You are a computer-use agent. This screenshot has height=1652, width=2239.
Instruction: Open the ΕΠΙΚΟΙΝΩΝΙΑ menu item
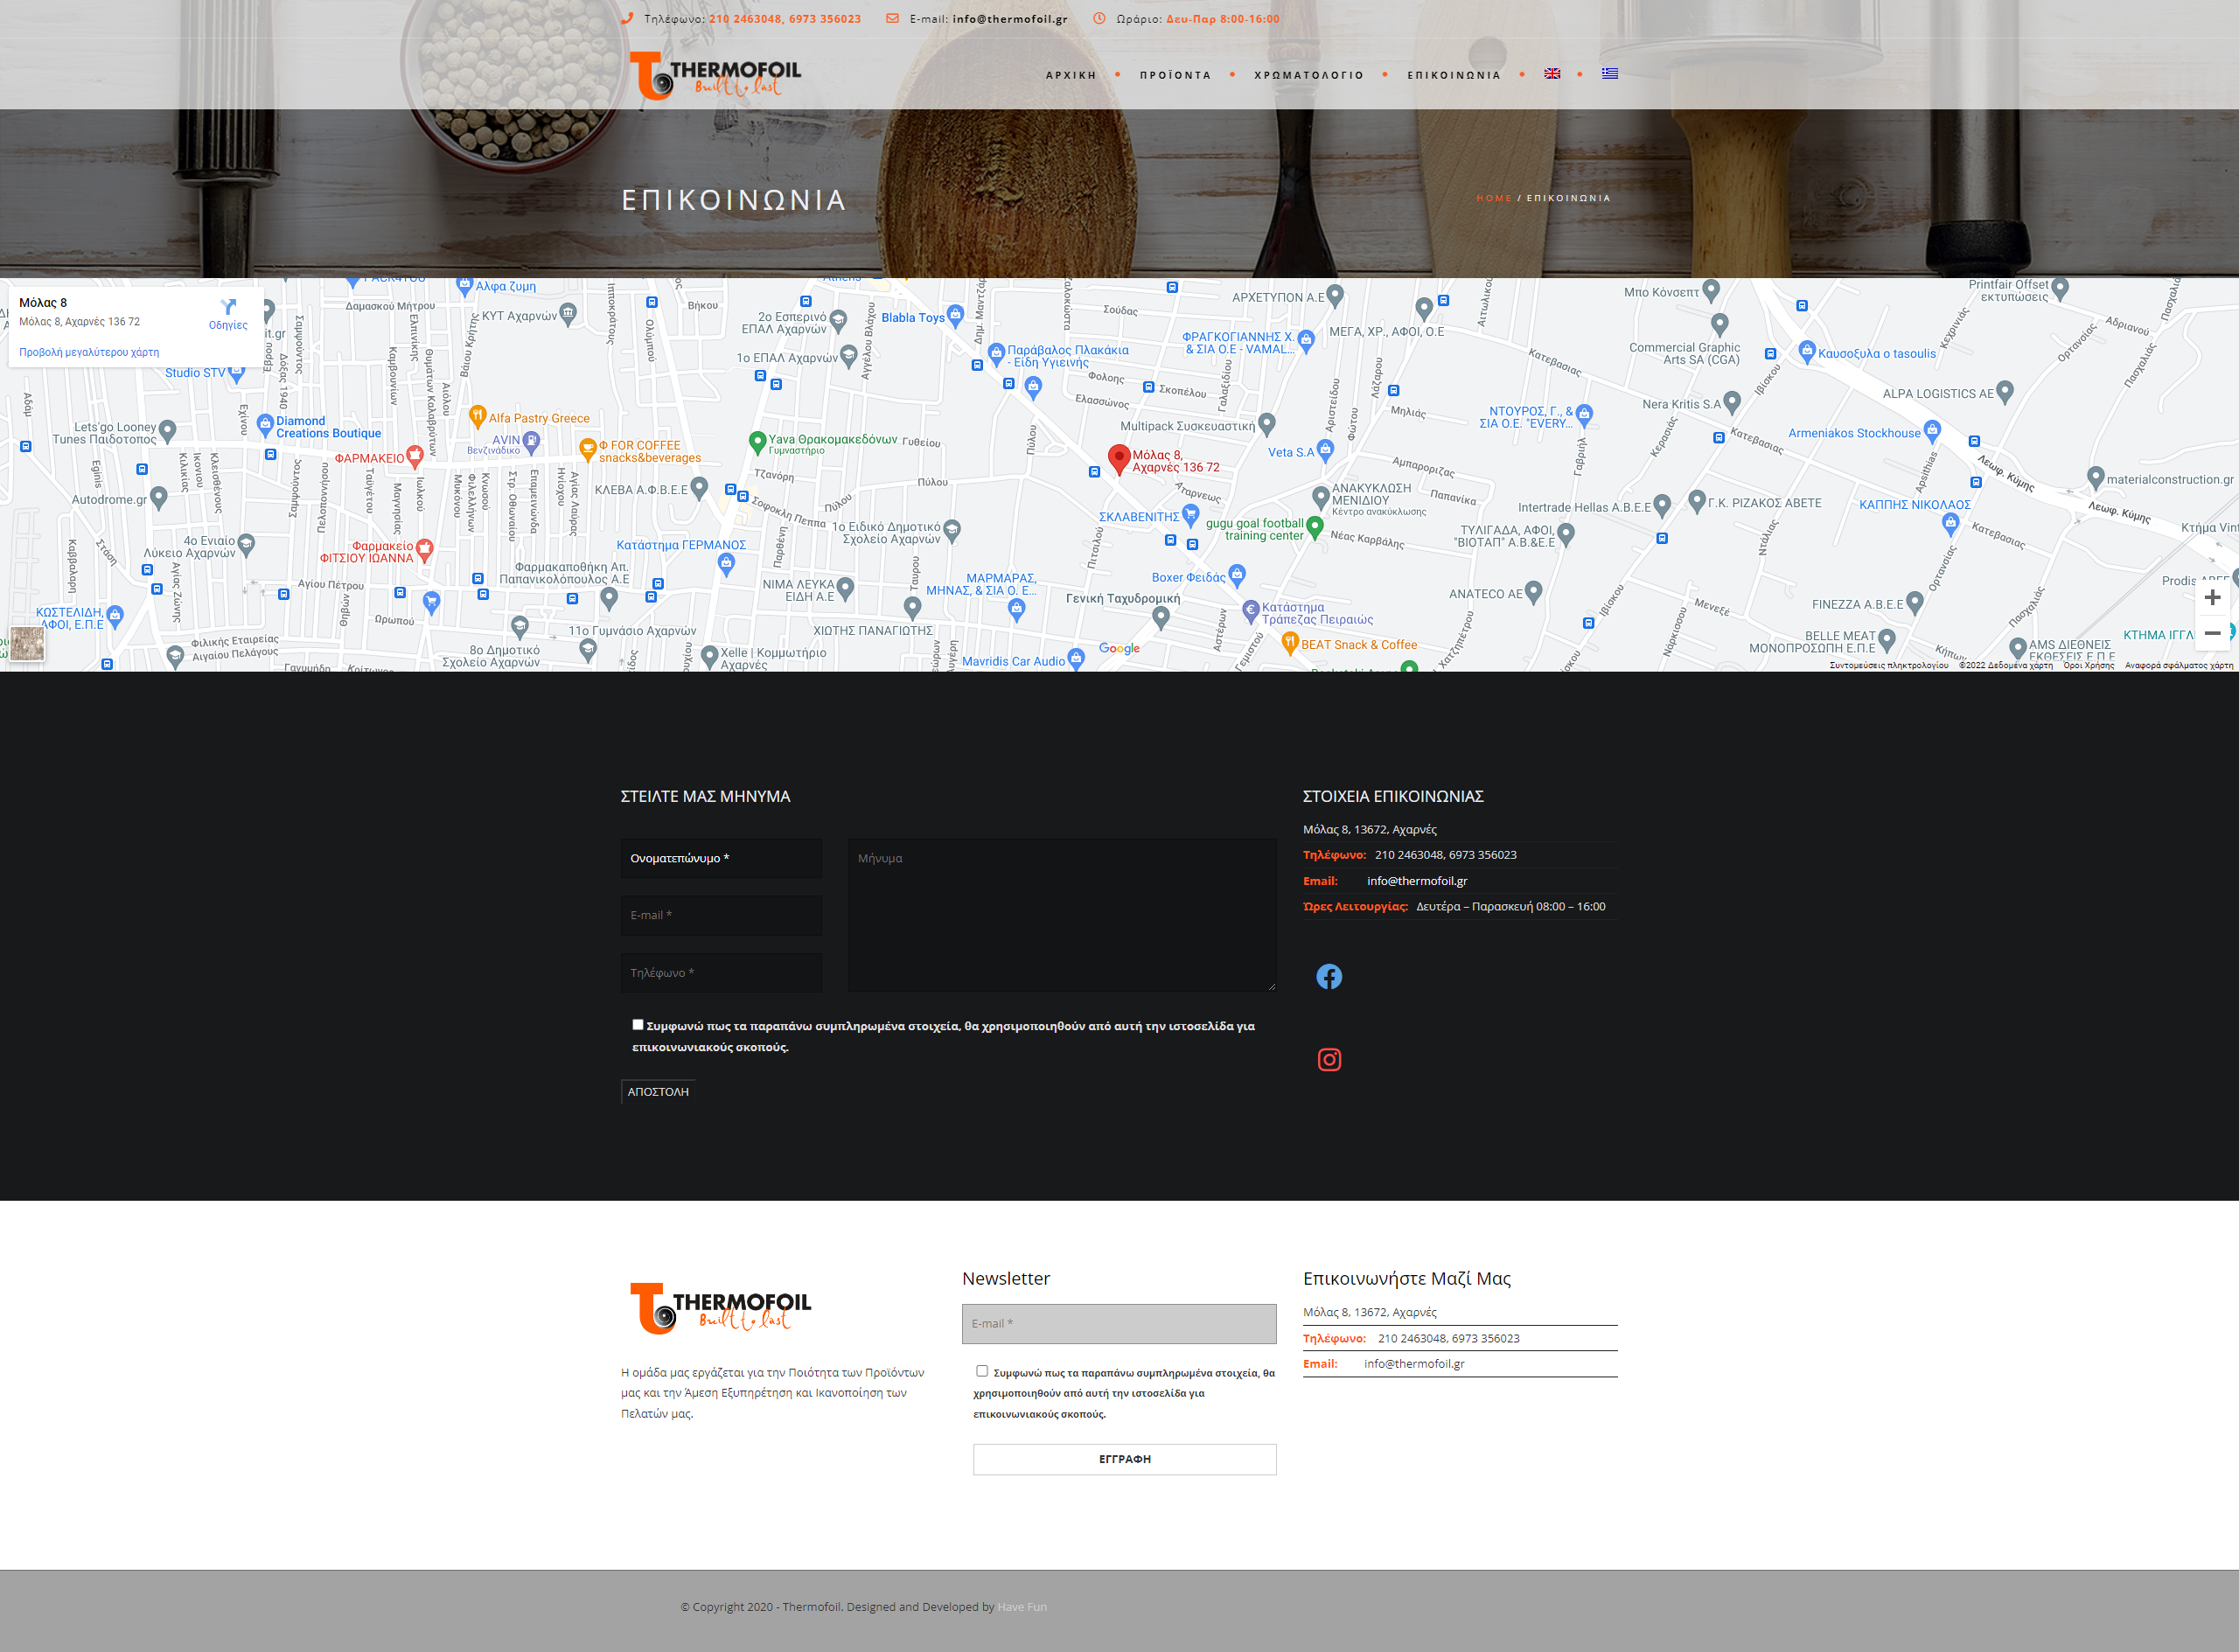1454,75
